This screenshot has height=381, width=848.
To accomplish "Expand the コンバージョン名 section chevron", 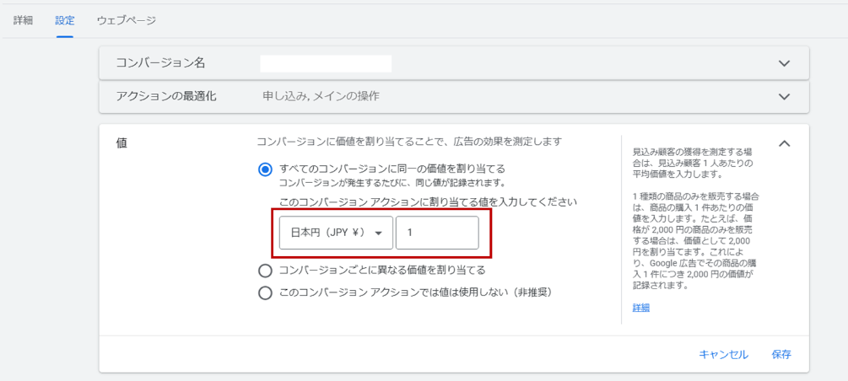I will [x=784, y=63].
